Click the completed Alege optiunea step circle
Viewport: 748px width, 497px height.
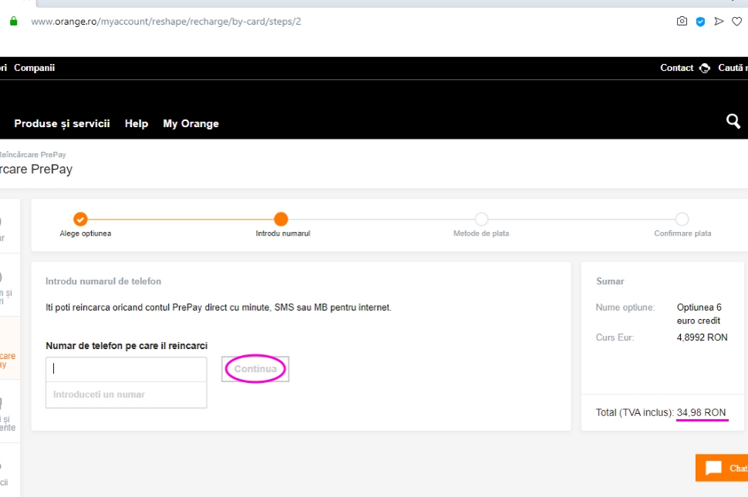(x=80, y=219)
